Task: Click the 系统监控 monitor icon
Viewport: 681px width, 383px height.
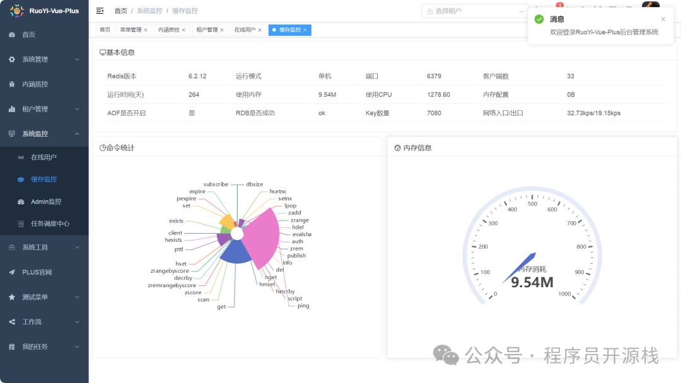Action: coord(12,134)
